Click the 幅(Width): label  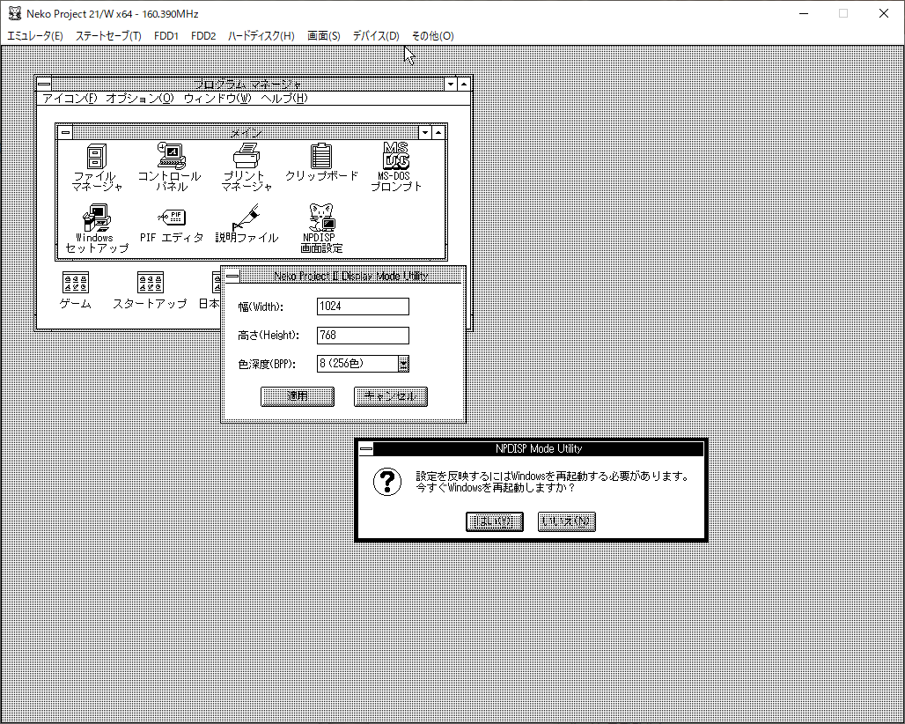261,307
